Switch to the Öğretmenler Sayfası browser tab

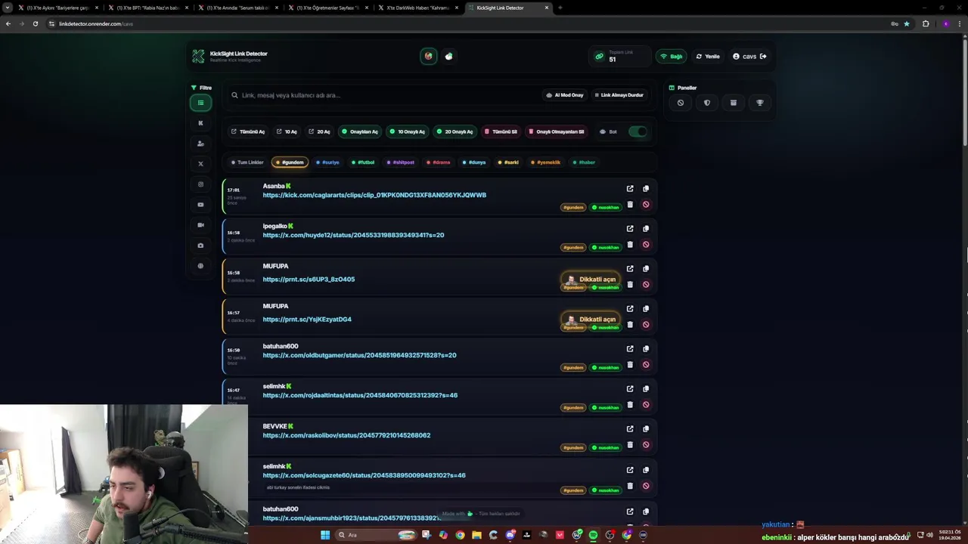point(327,8)
